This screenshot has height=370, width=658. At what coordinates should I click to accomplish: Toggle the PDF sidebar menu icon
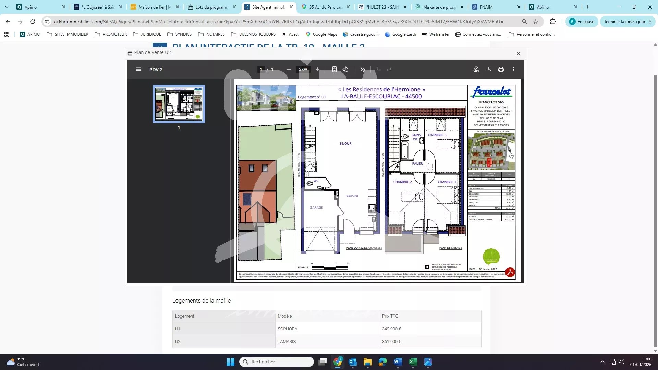coord(138,69)
